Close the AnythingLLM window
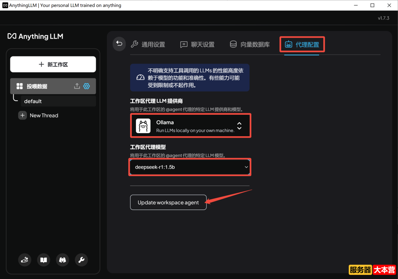Screen dimensions: 398x279 pos(389,5)
